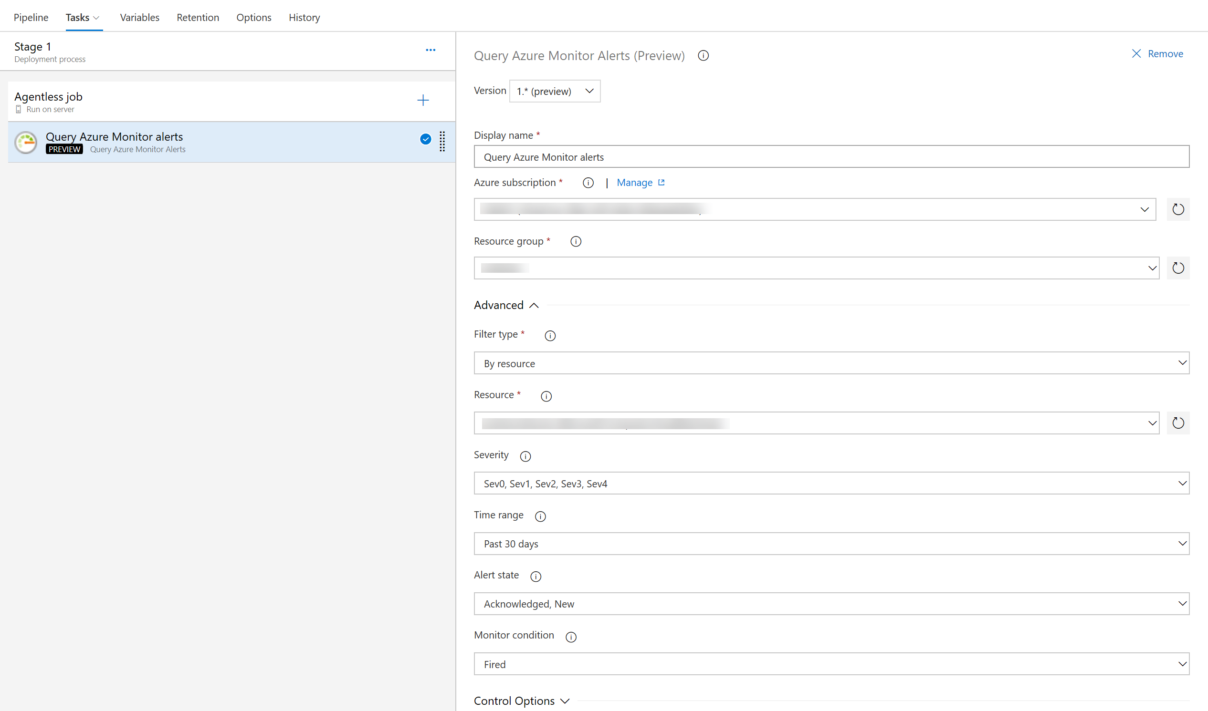Screen dimensions: 1208x711
Task: Click the Display name input field
Action: coord(833,156)
